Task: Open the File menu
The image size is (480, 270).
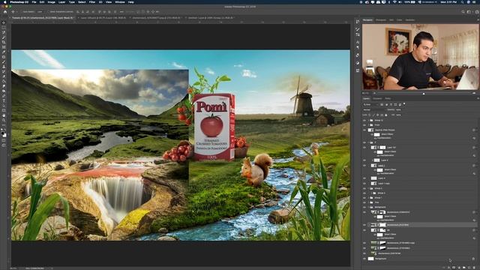Action: tap(34, 2)
